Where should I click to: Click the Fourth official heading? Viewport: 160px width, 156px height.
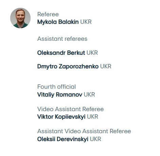[x=56, y=87]
